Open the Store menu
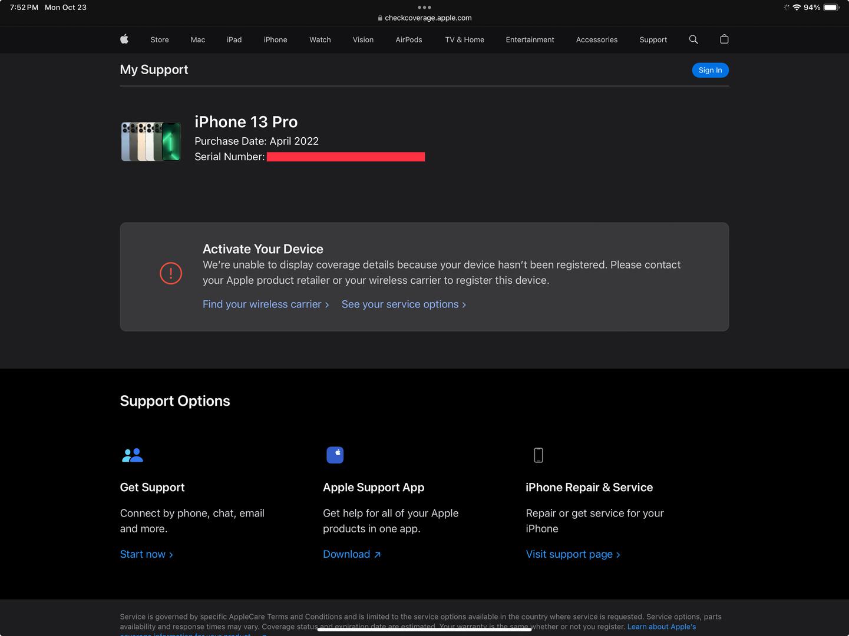849x636 pixels. (160, 39)
